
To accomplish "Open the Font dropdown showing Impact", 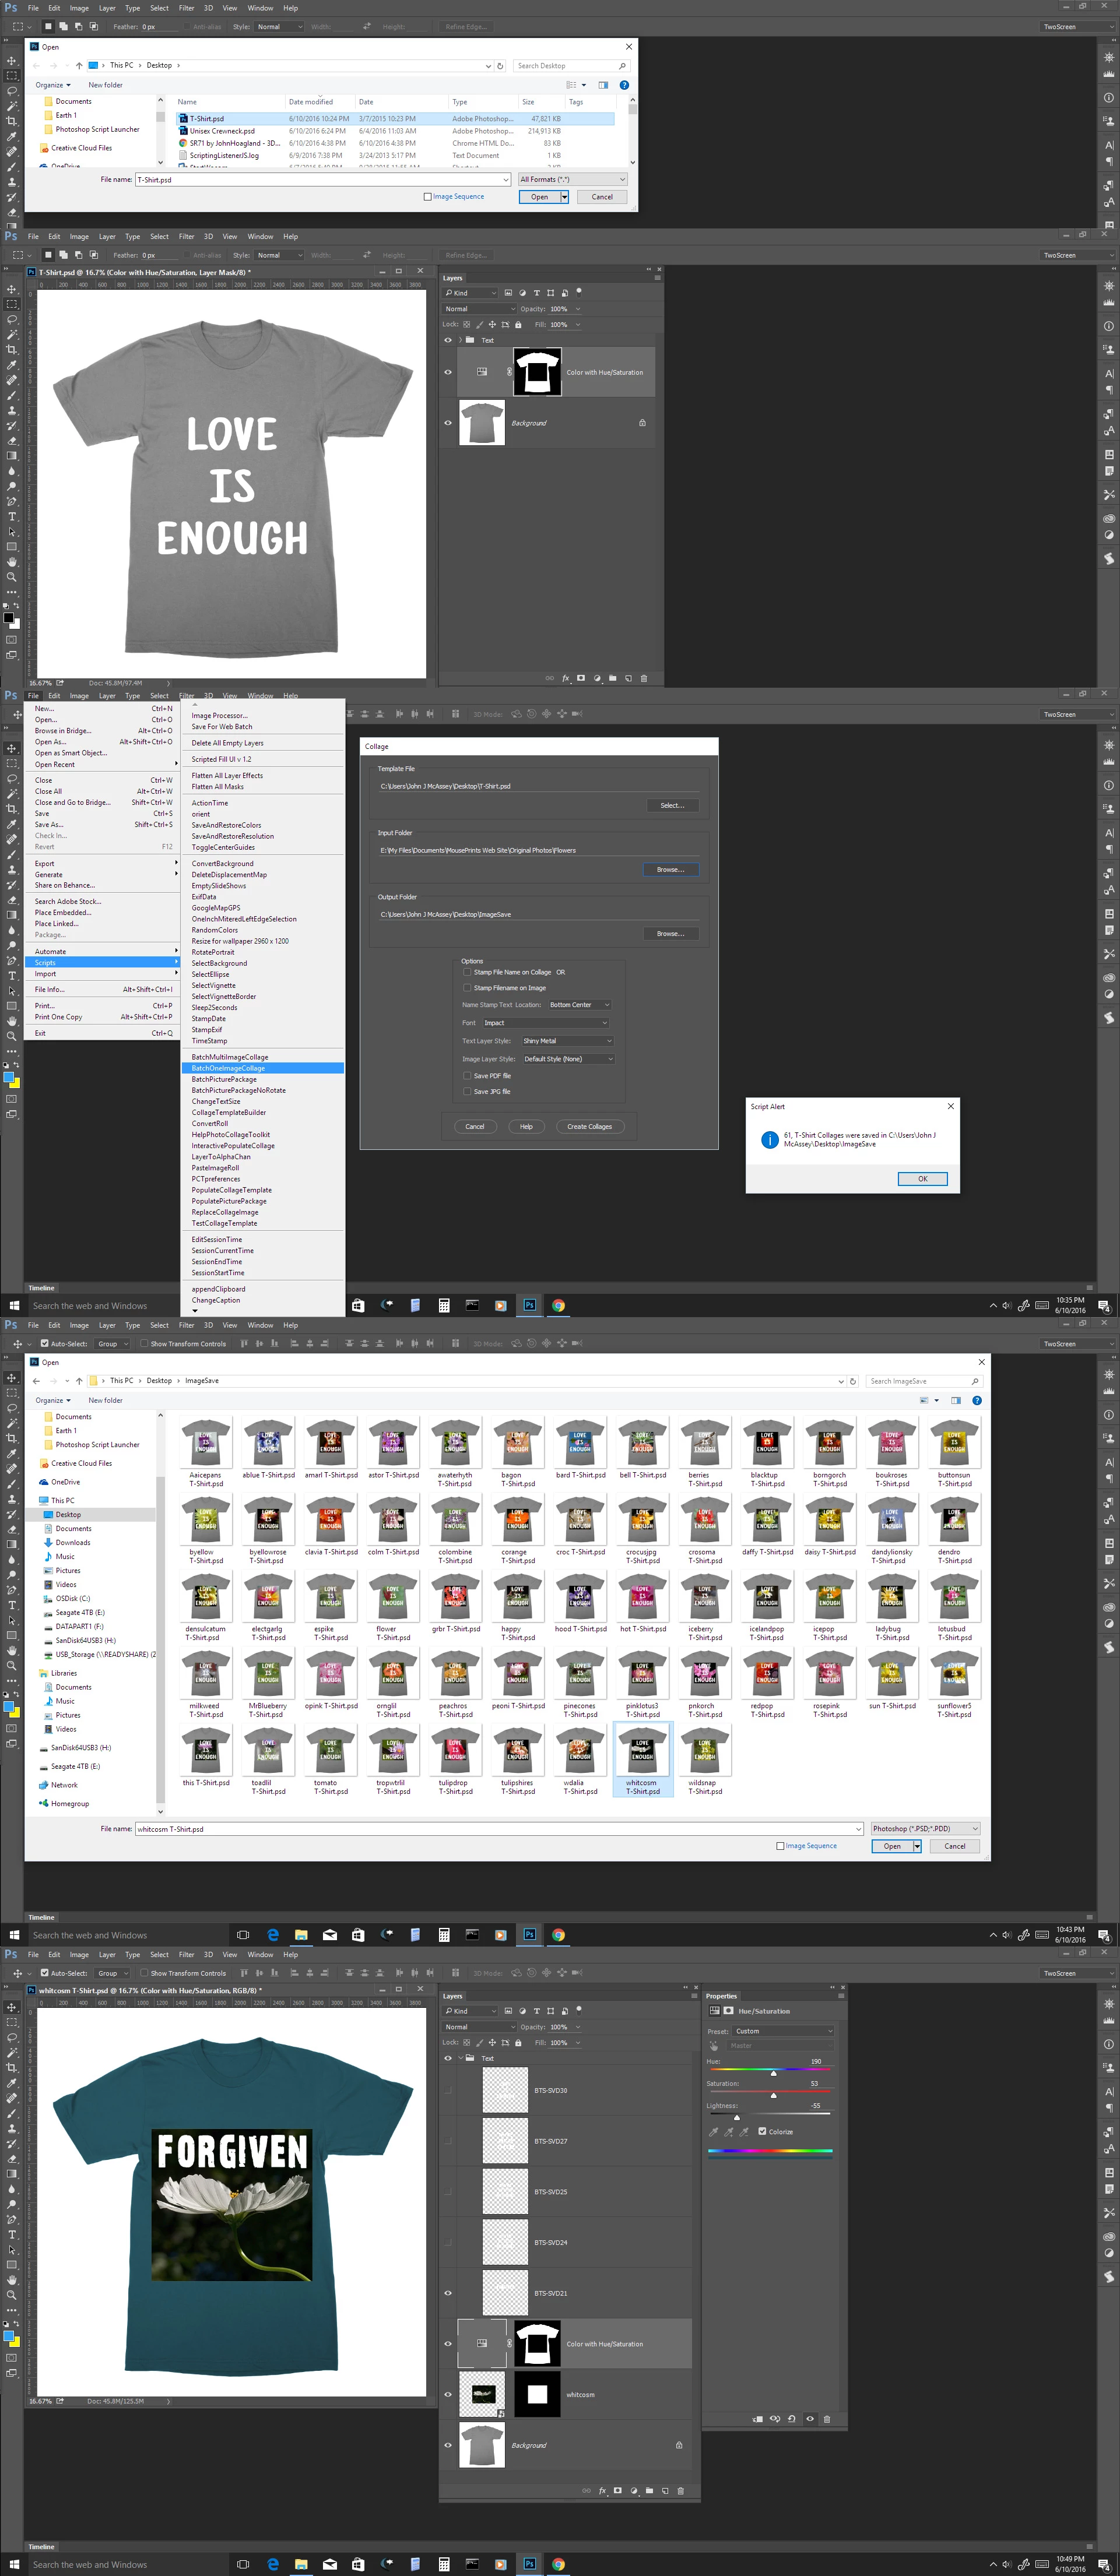I will [x=545, y=1022].
